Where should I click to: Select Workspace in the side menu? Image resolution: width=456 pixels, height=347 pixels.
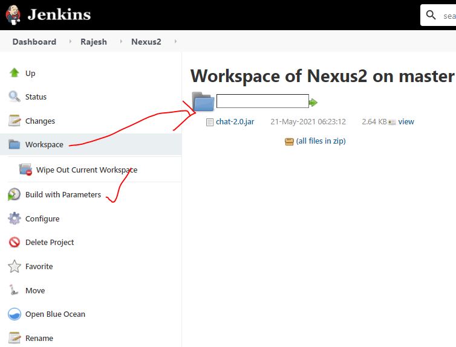coord(44,144)
